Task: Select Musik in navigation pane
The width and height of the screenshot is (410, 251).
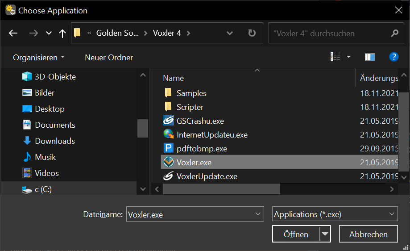Action: click(x=46, y=157)
